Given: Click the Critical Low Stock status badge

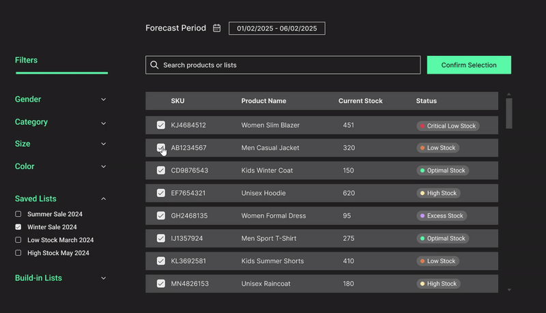Looking at the screenshot, I should [x=448, y=126].
